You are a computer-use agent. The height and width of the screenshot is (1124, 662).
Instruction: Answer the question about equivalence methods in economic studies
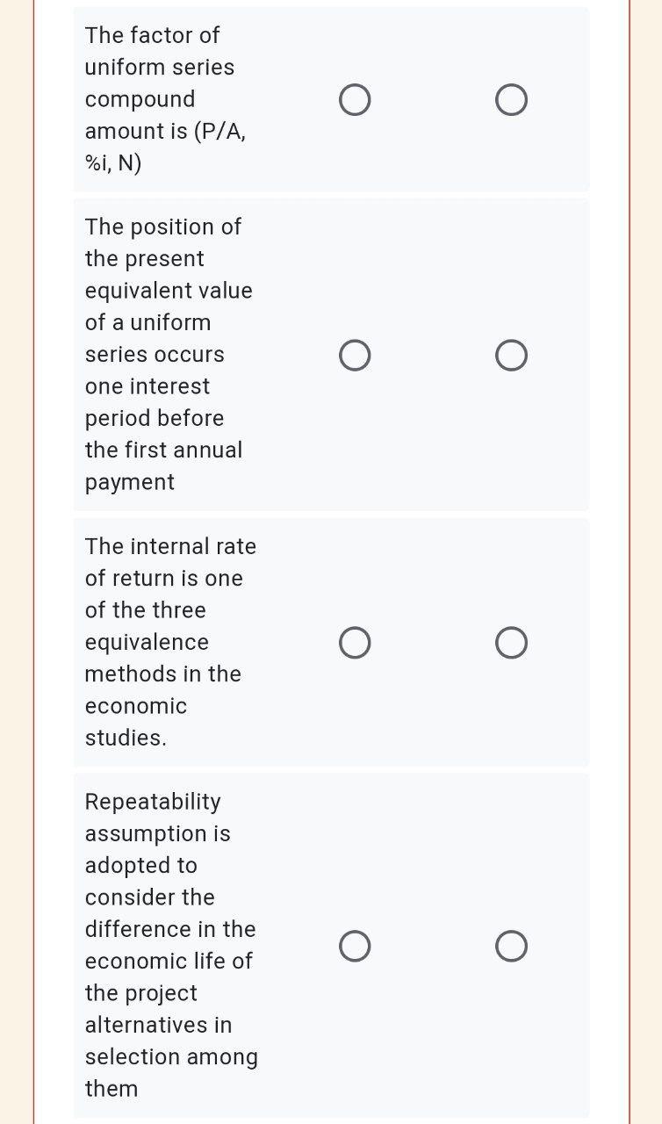[355, 642]
